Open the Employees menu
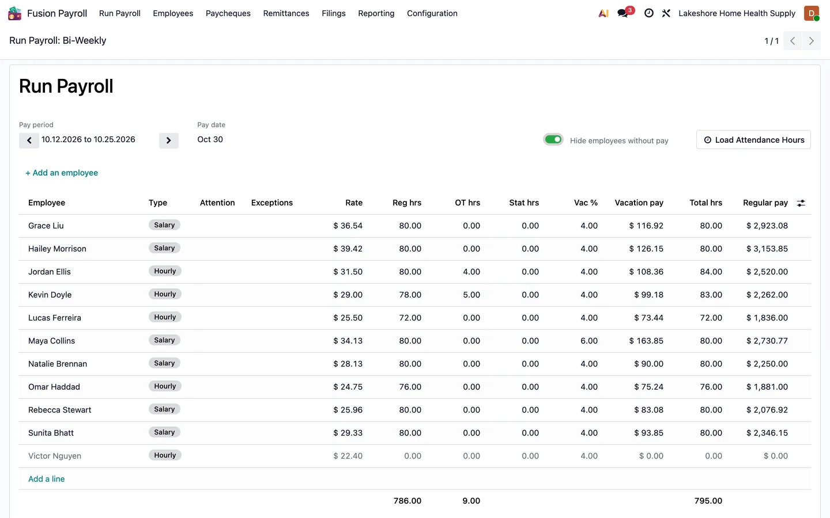 click(173, 13)
